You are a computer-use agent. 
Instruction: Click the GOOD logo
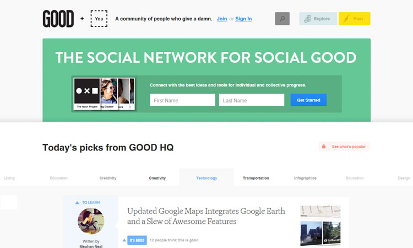click(58, 19)
